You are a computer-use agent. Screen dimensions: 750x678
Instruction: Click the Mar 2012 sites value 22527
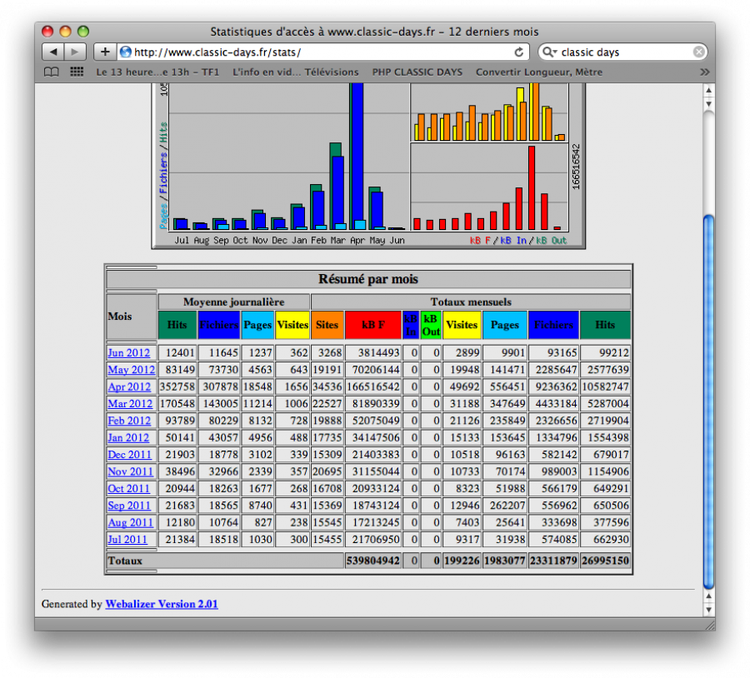click(x=327, y=403)
